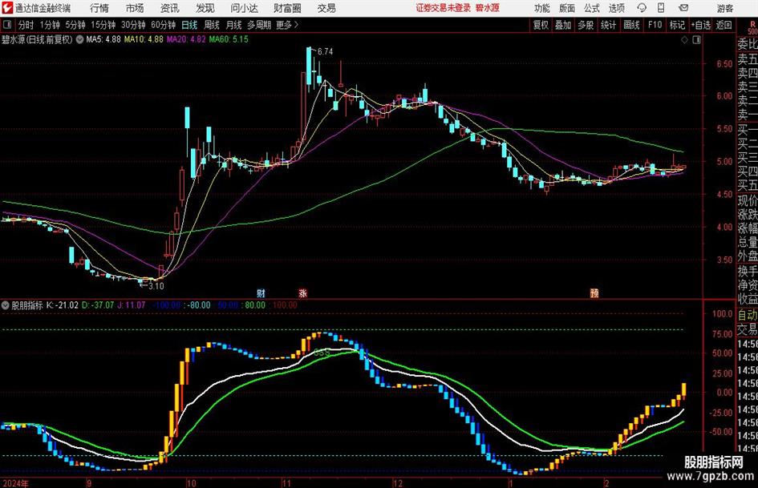Open the 财富圈 menu

click(287, 8)
